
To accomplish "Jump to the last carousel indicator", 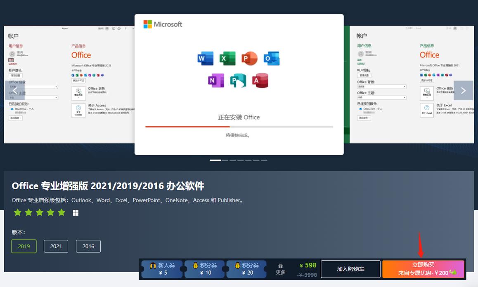I will tap(264, 160).
